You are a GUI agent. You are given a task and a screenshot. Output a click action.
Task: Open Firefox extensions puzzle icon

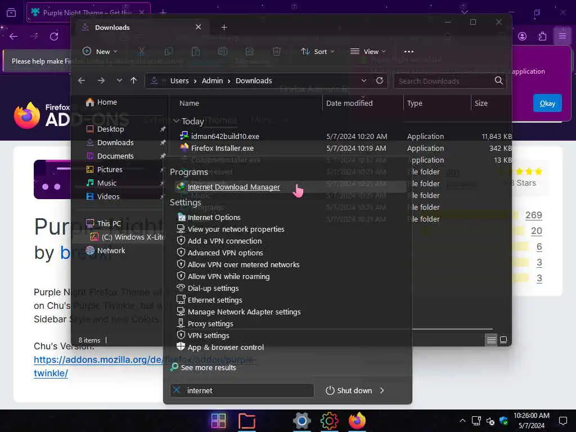pos(542,36)
